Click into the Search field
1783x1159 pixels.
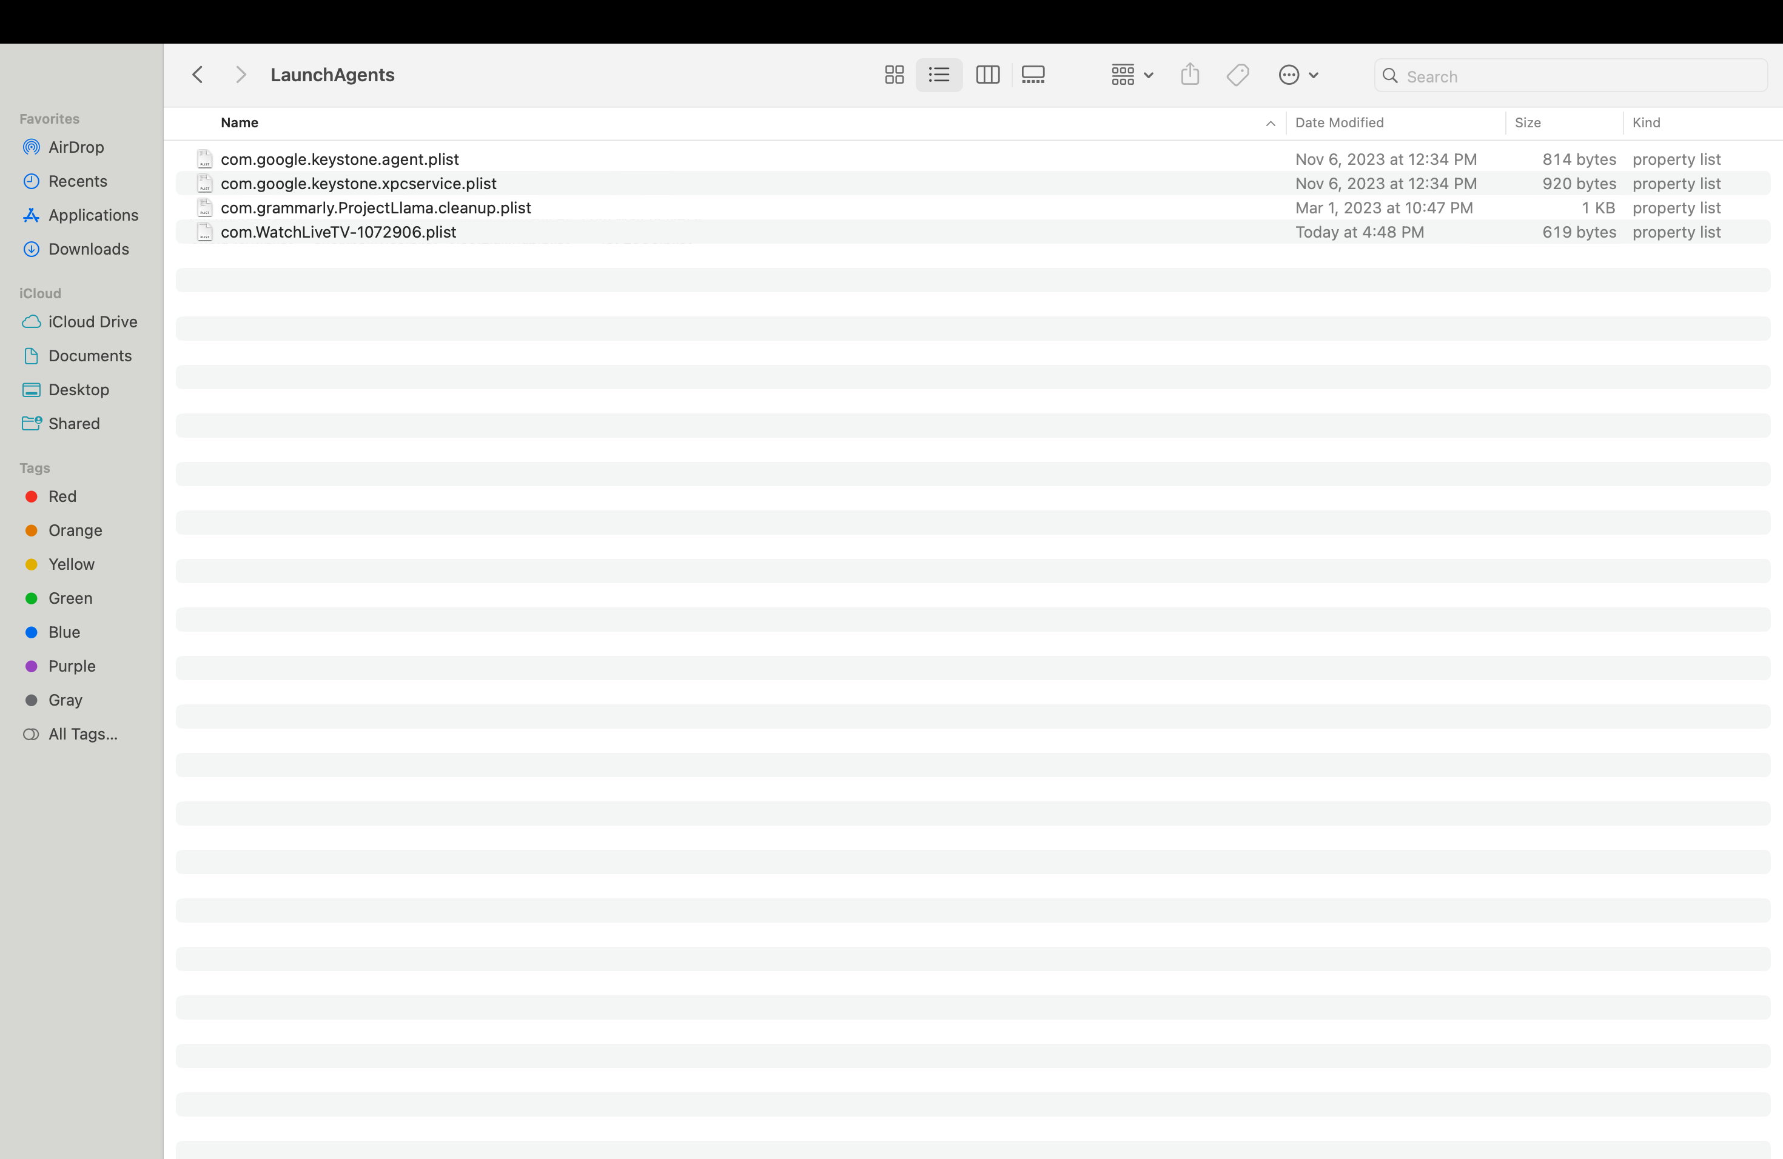click(x=1580, y=76)
